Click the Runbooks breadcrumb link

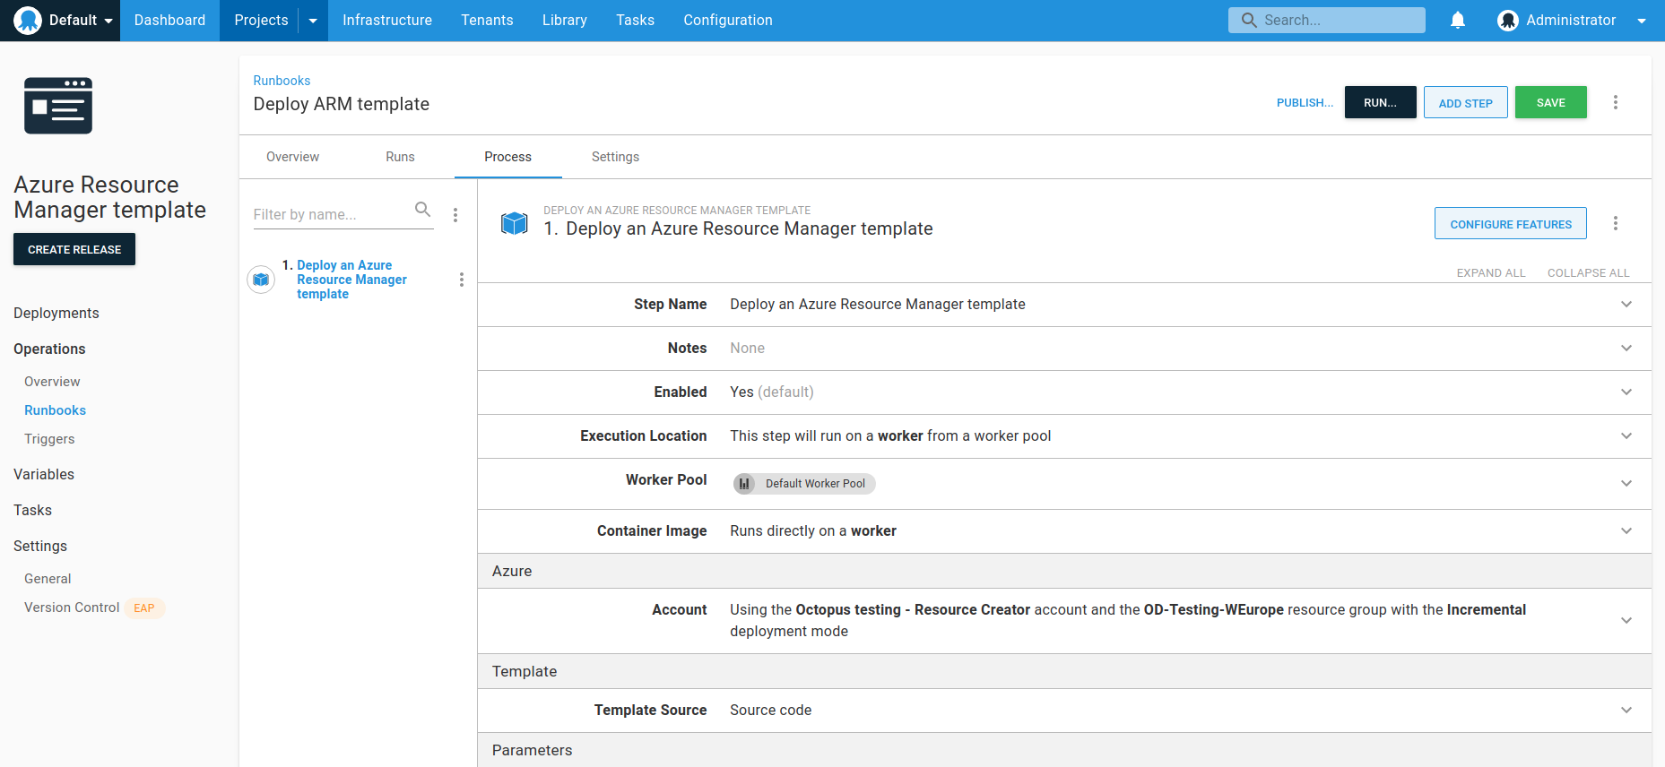tap(282, 81)
